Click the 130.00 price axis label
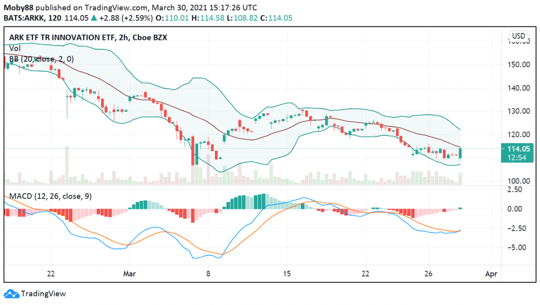 tap(518, 111)
